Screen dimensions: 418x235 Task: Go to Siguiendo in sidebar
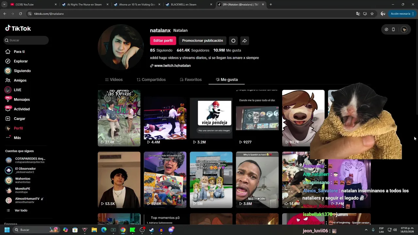(18, 71)
